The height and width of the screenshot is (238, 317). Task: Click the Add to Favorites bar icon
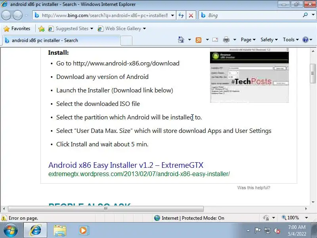tap(42, 29)
